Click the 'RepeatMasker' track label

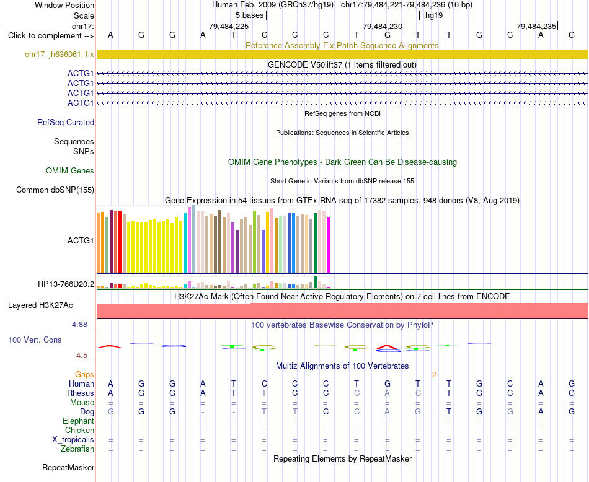click(x=68, y=468)
